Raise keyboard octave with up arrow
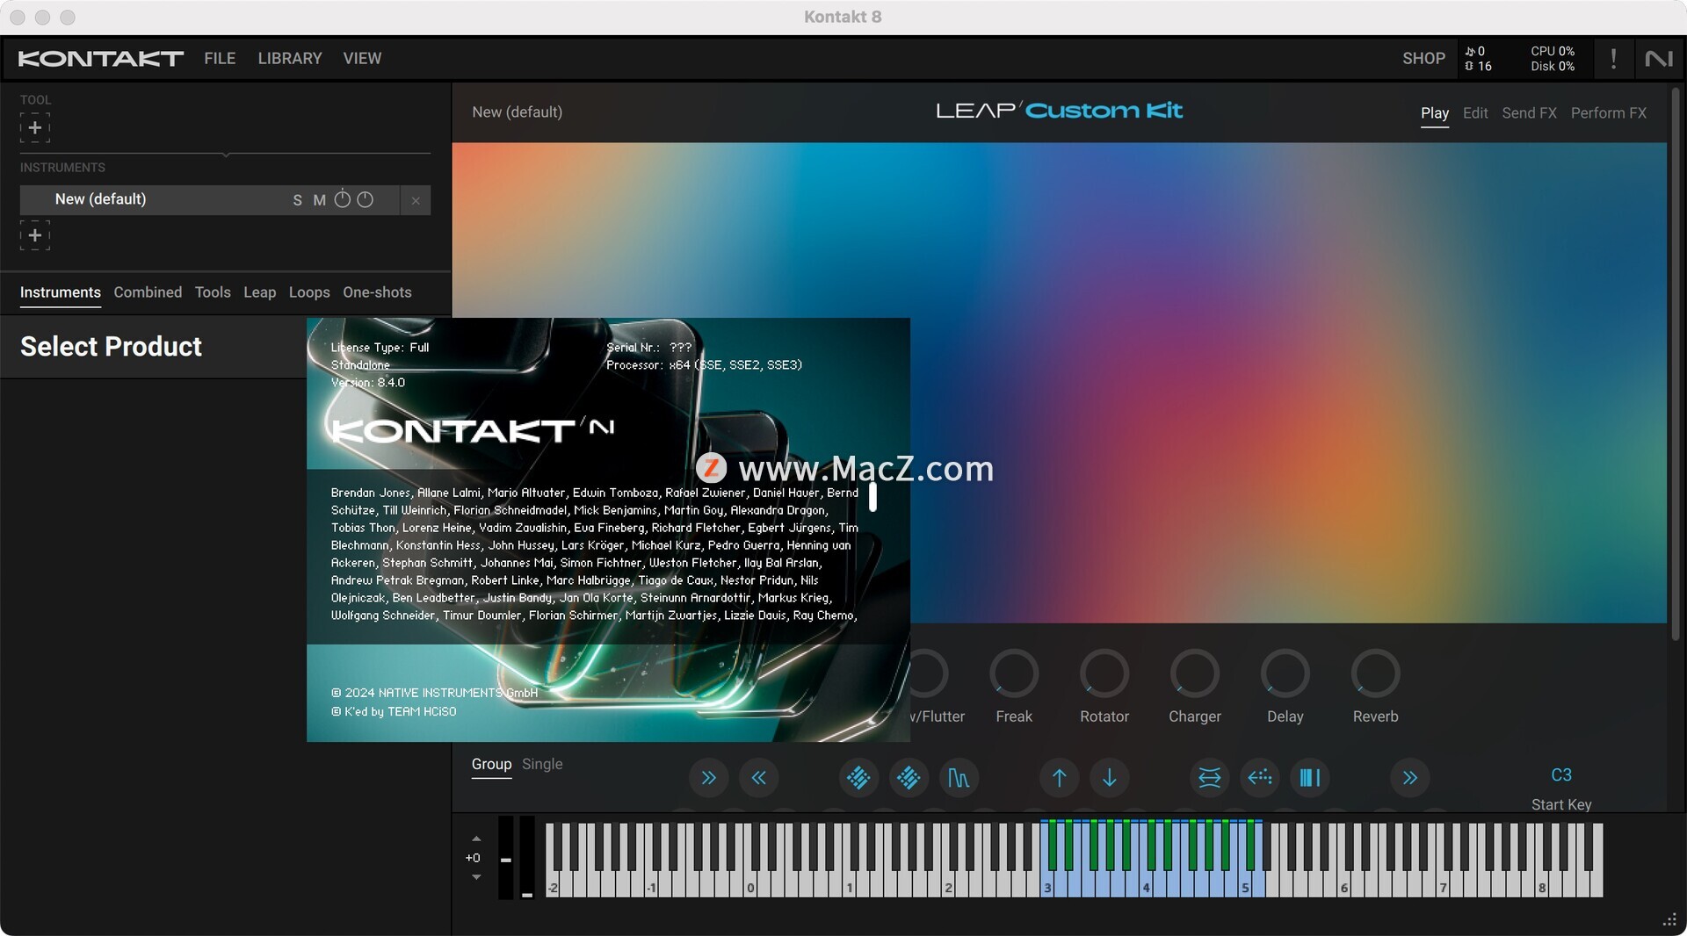Image resolution: width=1687 pixels, height=936 pixels. coord(476,839)
